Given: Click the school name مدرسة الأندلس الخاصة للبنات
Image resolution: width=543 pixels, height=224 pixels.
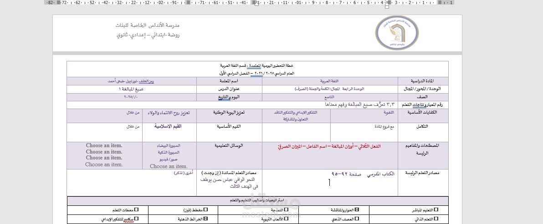Looking at the screenshot, I should coord(148,25).
